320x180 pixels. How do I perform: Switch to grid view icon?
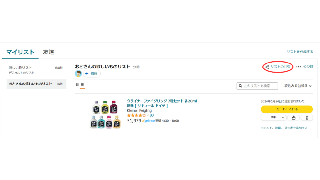click(77, 85)
